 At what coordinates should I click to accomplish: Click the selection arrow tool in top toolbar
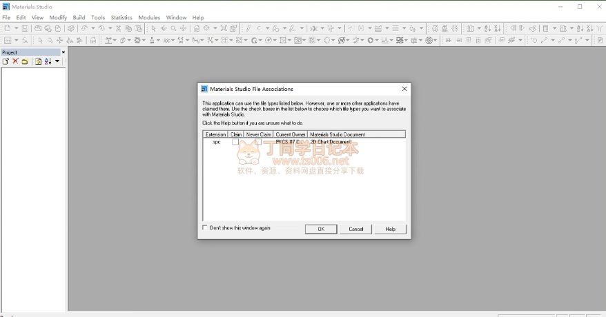(x=154, y=28)
